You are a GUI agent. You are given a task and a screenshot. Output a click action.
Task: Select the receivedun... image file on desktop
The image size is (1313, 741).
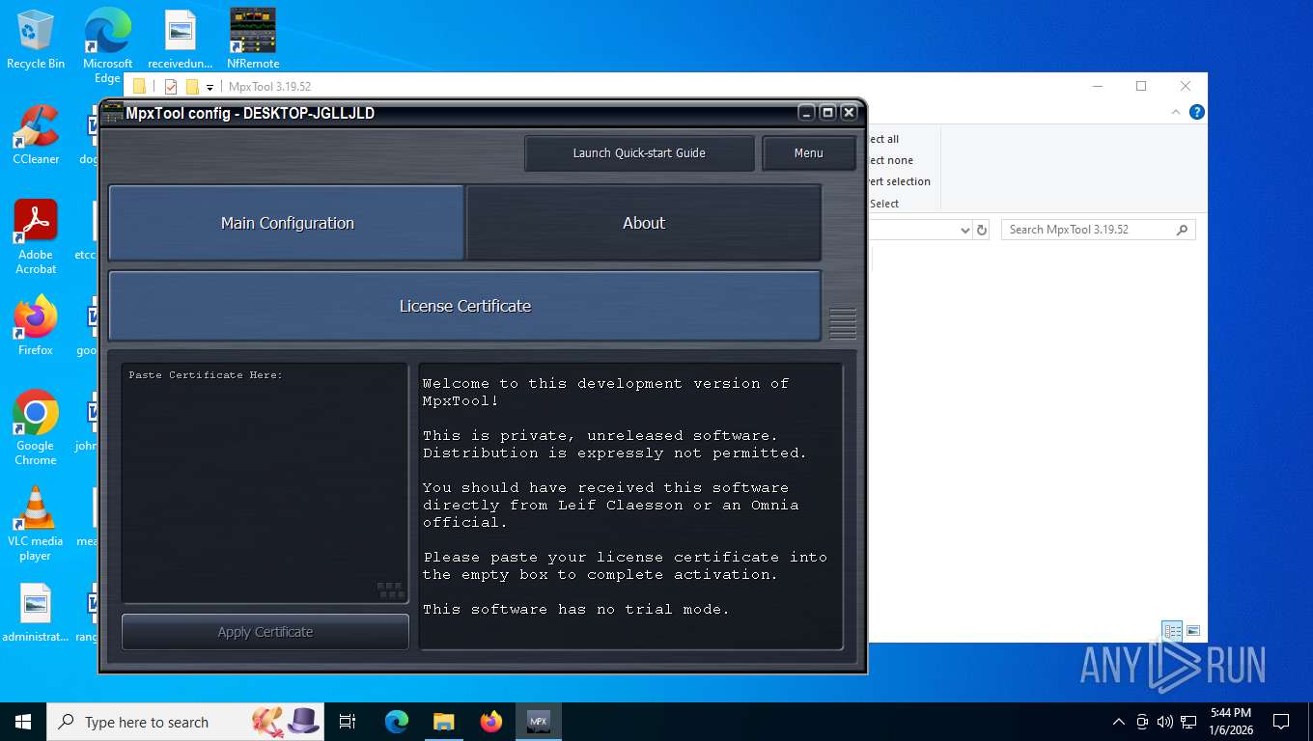point(181,40)
